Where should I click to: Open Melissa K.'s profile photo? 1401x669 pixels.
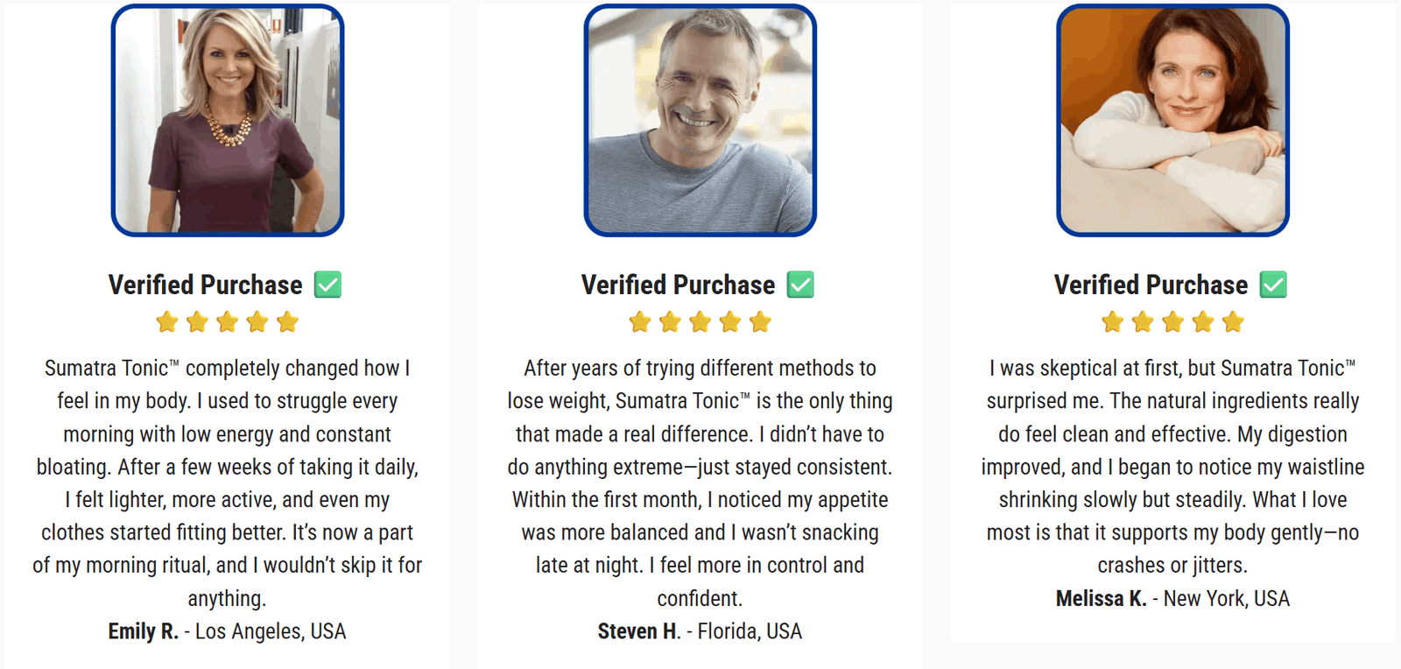coord(1173,121)
